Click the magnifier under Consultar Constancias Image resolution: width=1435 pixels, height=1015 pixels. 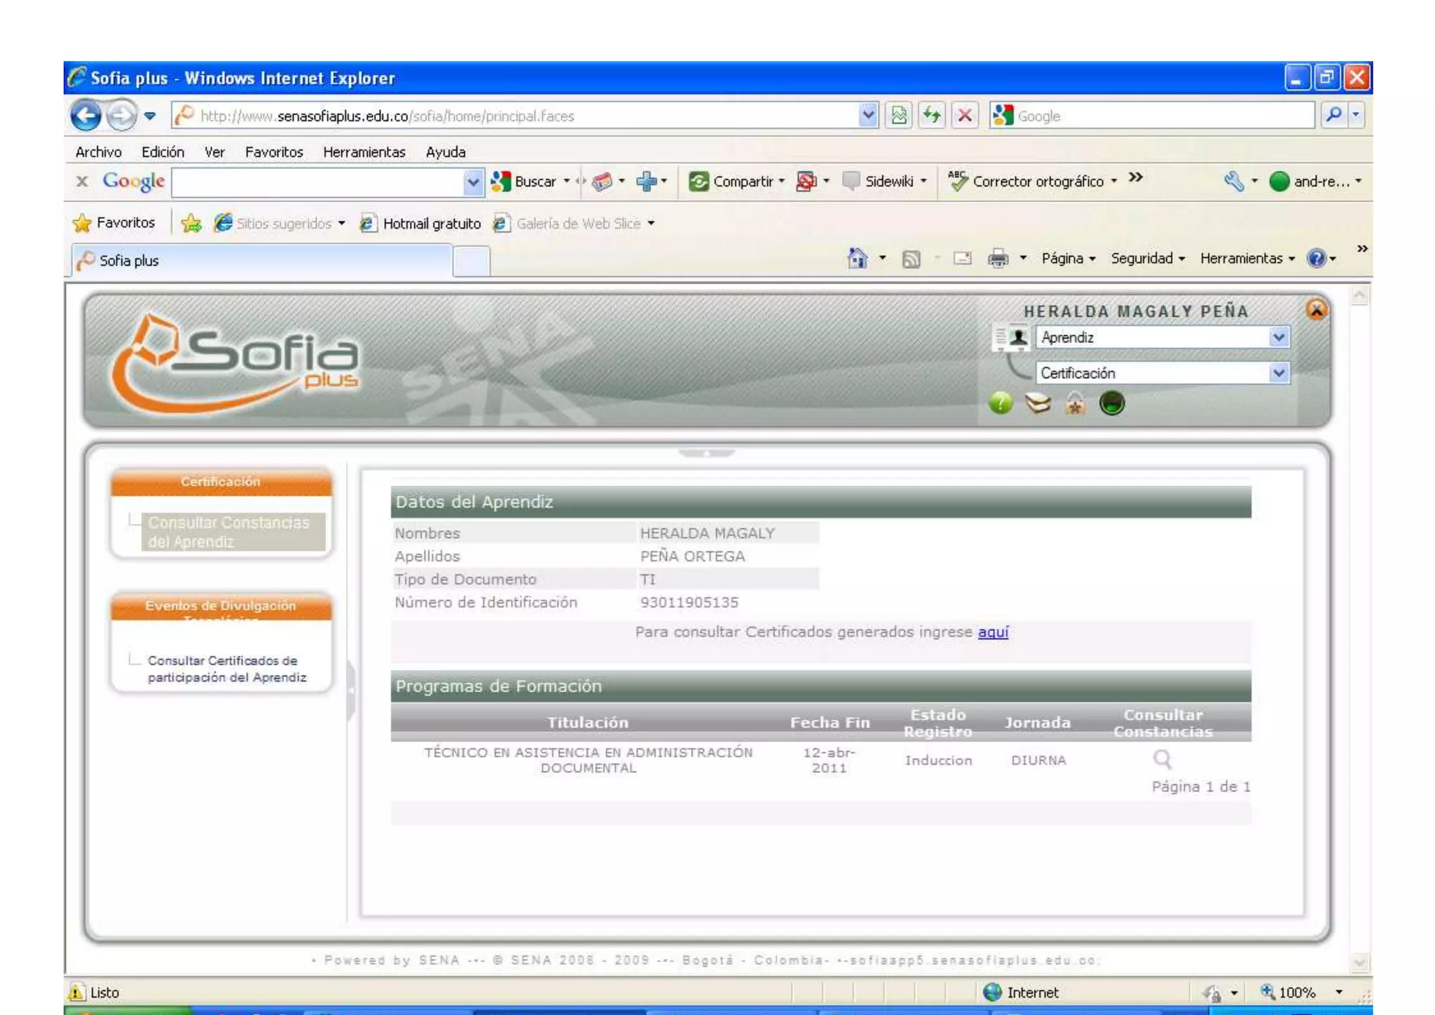pyautogui.click(x=1162, y=759)
